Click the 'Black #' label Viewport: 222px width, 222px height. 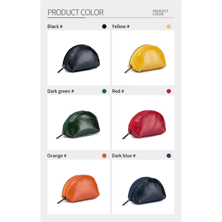point(55,26)
